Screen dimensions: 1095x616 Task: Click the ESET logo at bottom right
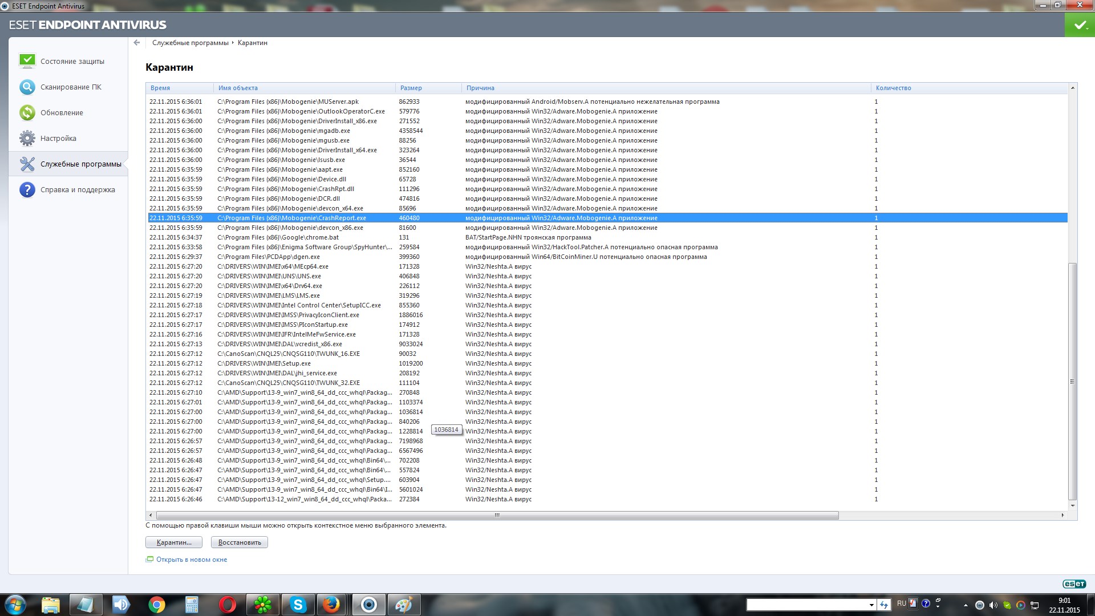click(x=1074, y=583)
